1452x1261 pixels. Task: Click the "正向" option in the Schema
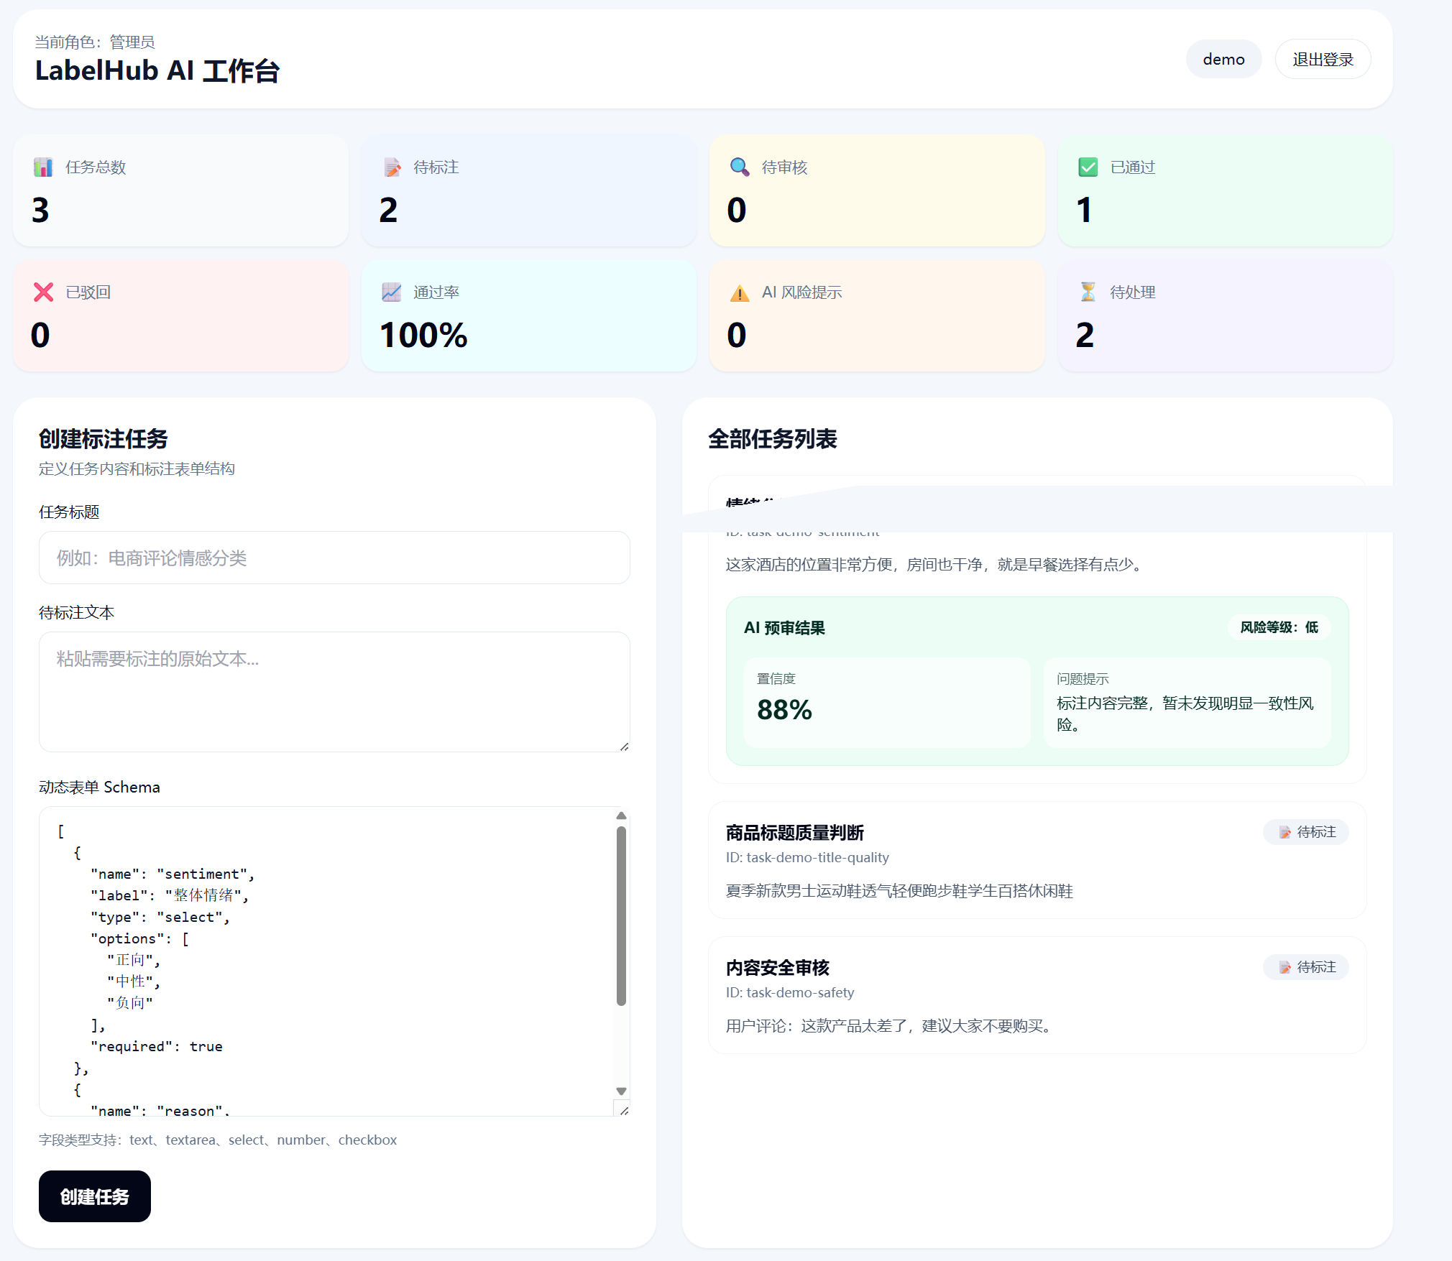point(134,961)
